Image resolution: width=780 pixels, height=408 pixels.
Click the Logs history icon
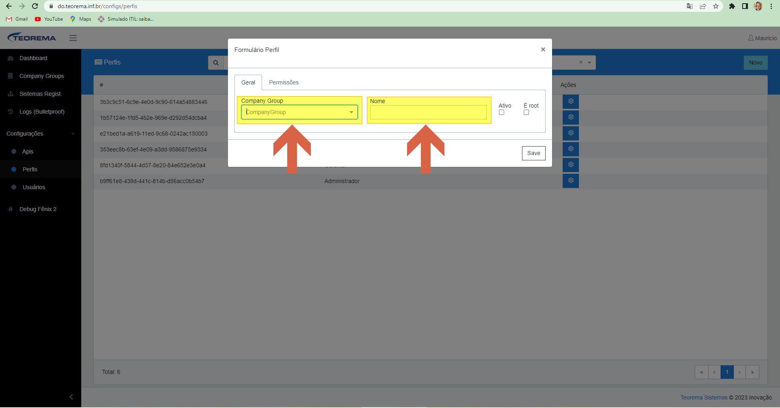(x=11, y=112)
